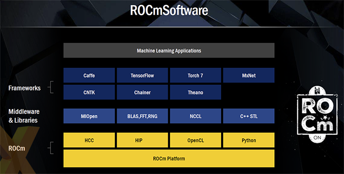Click the ROCm ON logo badge
Screen dimensions: 344x174
click(317, 114)
